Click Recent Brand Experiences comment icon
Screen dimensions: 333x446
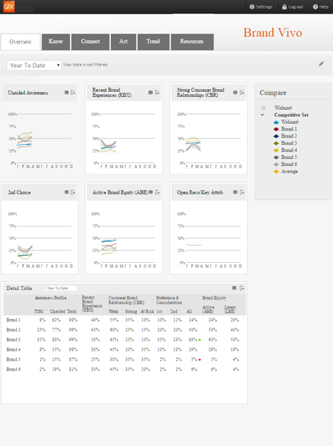pyautogui.click(x=151, y=93)
